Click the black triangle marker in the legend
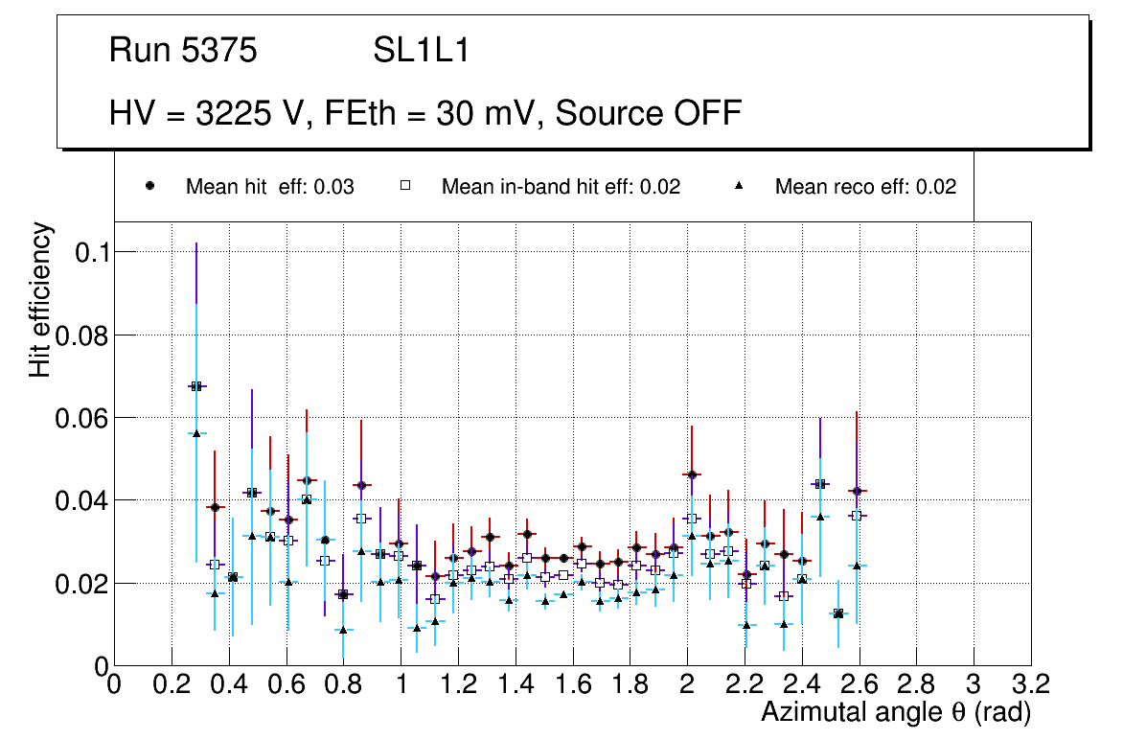Viewport: 1146px width, 740px height. [x=739, y=187]
